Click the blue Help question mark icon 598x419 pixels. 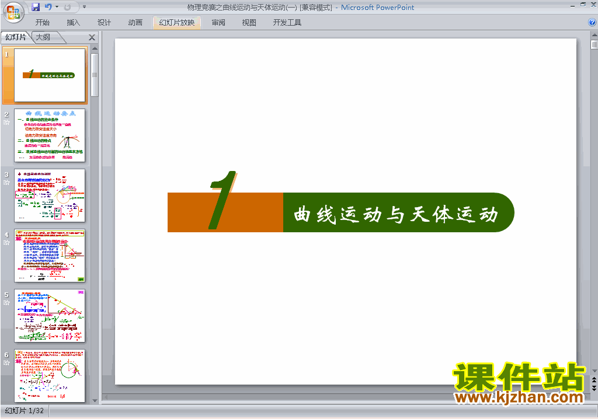pyautogui.click(x=592, y=22)
